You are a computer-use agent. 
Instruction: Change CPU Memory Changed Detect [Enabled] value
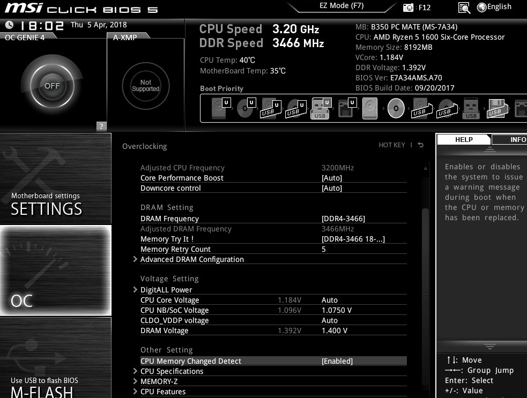point(273,361)
